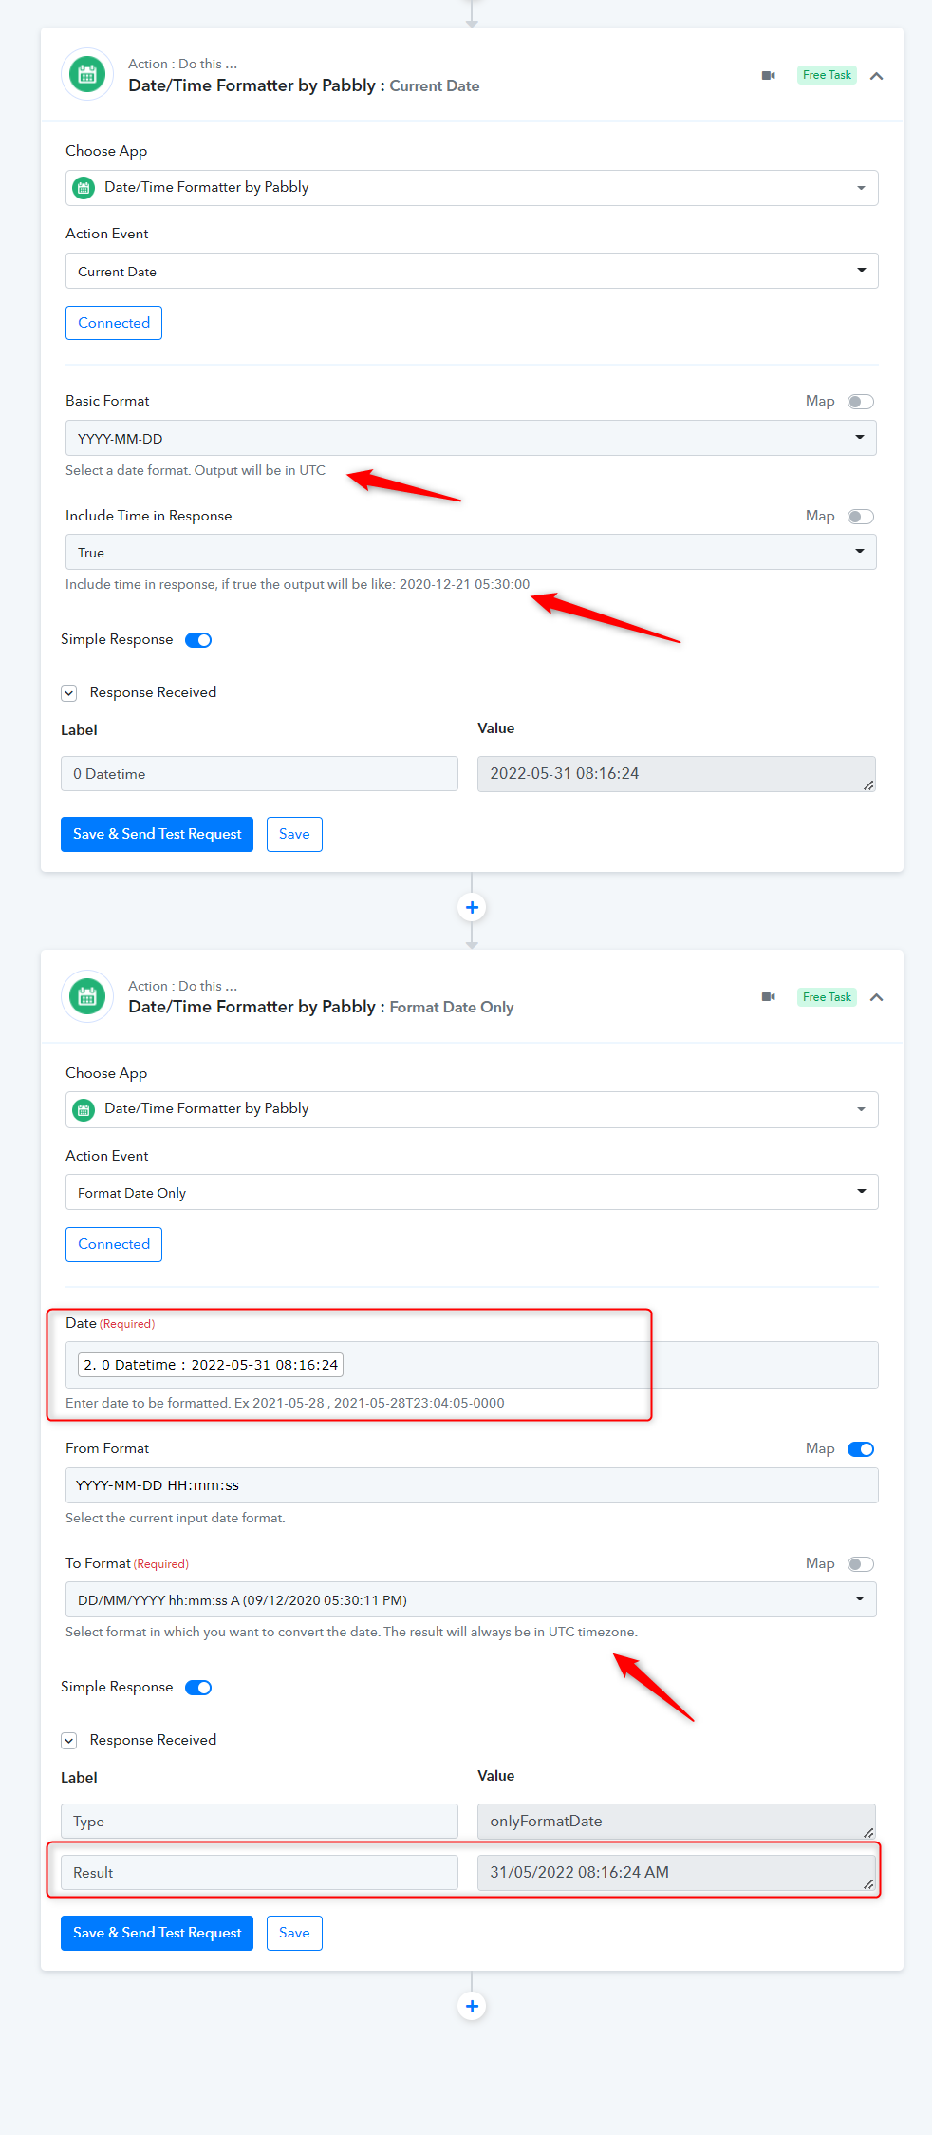The height and width of the screenshot is (2135, 932).
Task: Click the 0 Datetime label field
Action: coord(259,774)
